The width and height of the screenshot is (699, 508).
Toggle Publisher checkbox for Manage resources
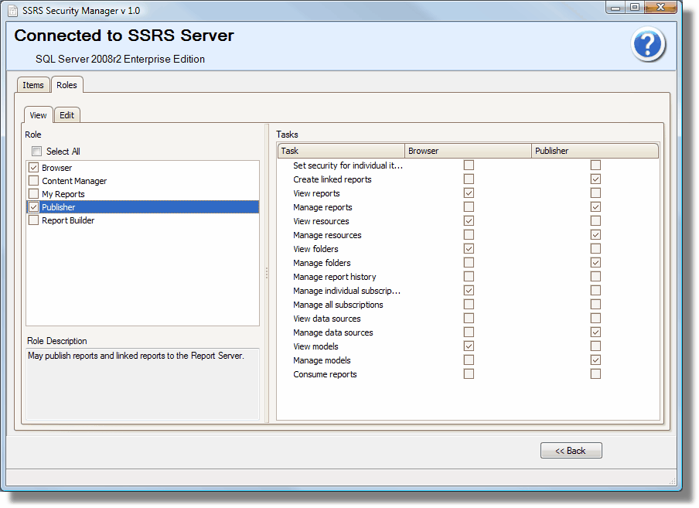click(x=595, y=235)
